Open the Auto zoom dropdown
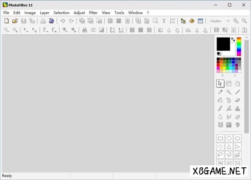 (219, 21)
